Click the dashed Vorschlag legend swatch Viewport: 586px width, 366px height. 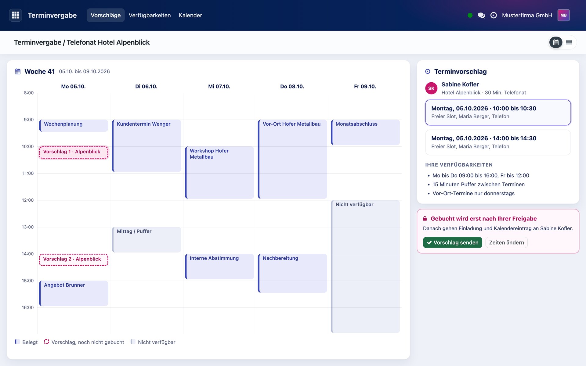pyautogui.click(x=46, y=342)
